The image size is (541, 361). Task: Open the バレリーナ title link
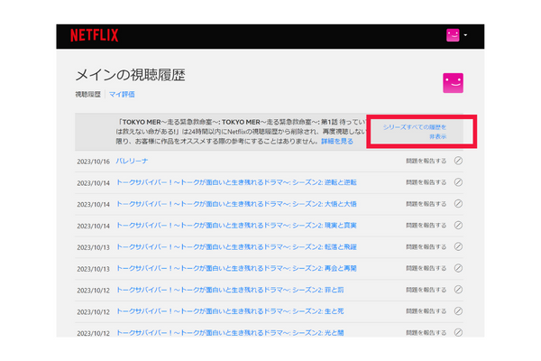point(132,161)
